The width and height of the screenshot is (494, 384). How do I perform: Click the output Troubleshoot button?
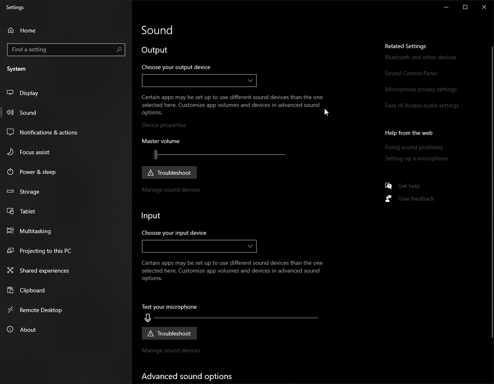pyautogui.click(x=169, y=172)
